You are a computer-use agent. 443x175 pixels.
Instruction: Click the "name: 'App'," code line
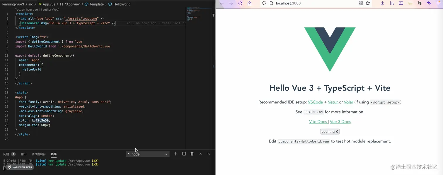[30, 60]
